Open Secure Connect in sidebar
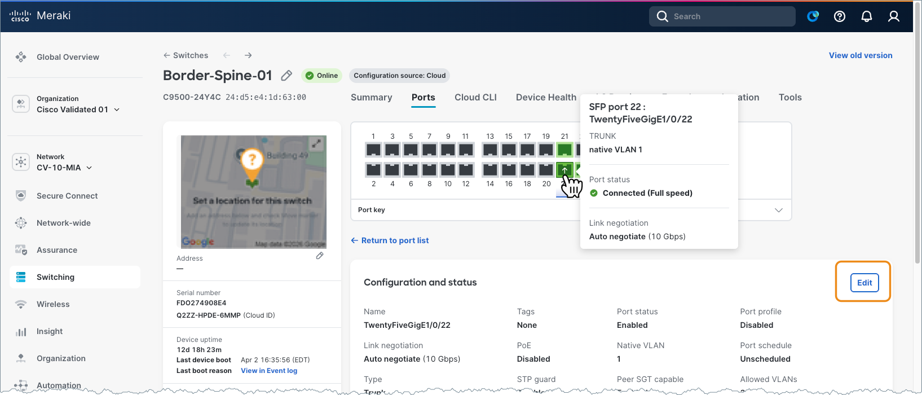Image resolution: width=922 pixels, height=395 pixels. pyautogui.click(x=67, y=196)
